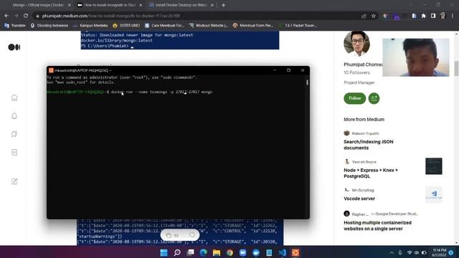Open the Rakesh Tripathi author link
The width and height of the screenshot is (459, 258).
tap(365, 133)
